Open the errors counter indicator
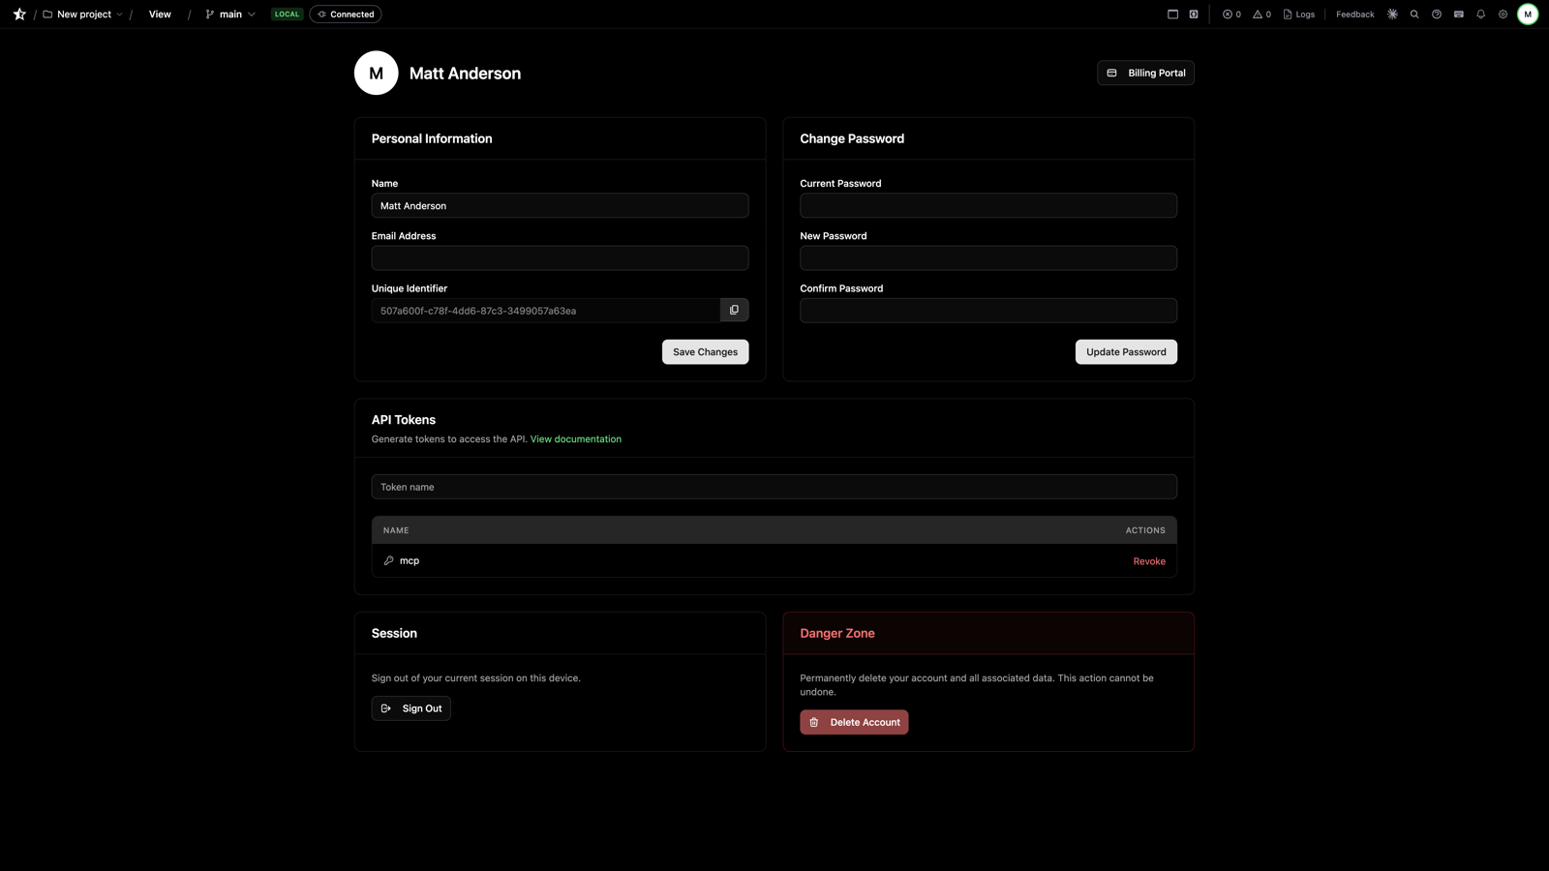 point(1230,14)
